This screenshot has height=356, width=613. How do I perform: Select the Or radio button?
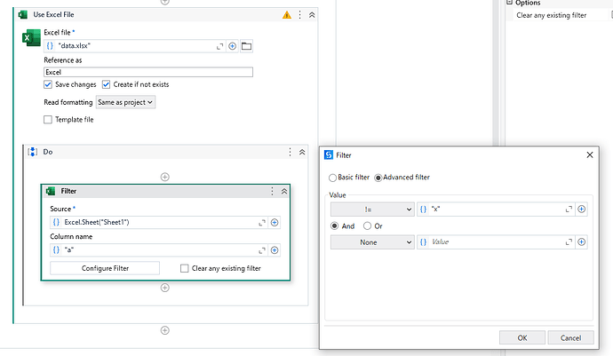click(367, 225)
